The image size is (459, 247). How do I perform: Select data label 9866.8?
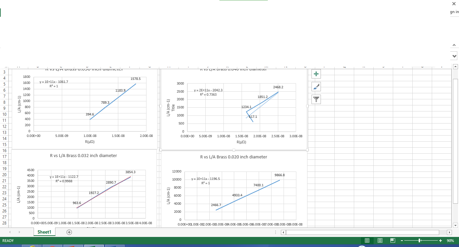coord(280,175)
